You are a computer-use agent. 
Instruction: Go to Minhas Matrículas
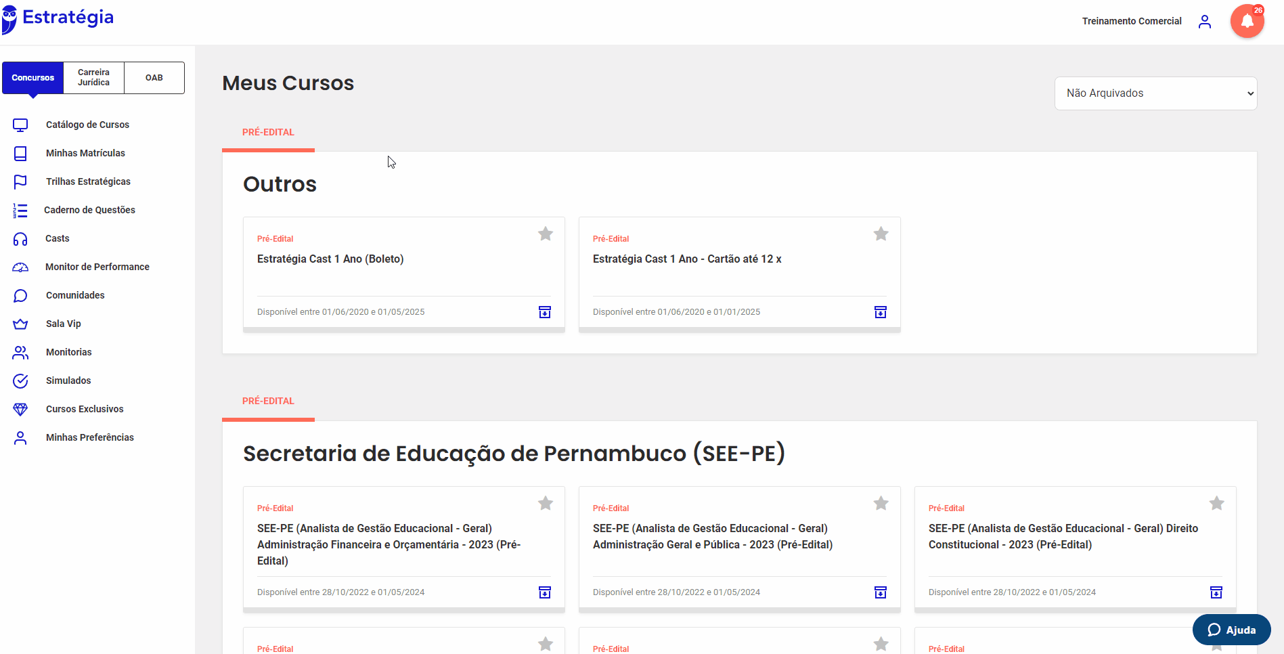[85, 154]
